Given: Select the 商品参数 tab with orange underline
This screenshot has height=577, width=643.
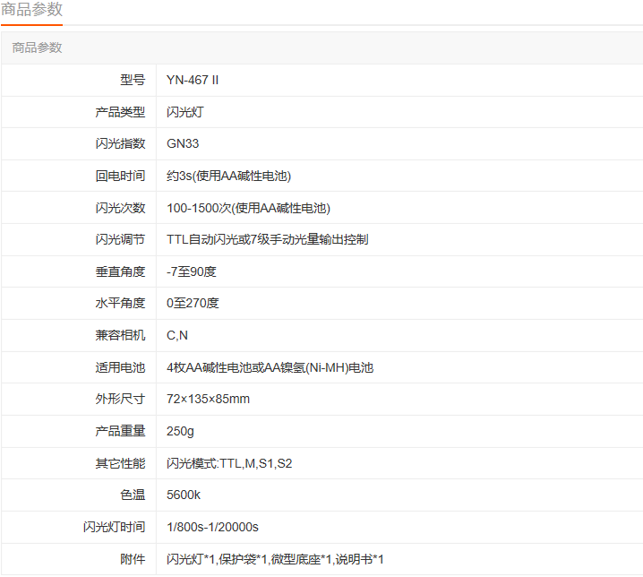Looking at the screenshot, I should coord(31,11).
